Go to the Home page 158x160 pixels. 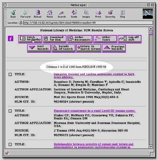pos(50,14)
